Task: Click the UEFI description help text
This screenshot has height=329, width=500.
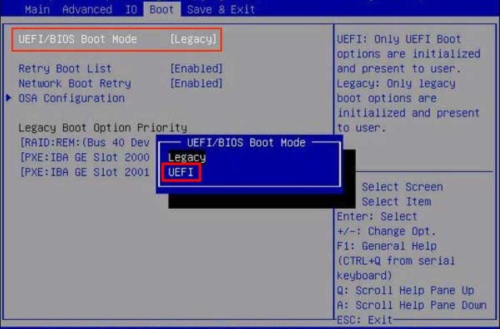Action: [x=409, y=54]
